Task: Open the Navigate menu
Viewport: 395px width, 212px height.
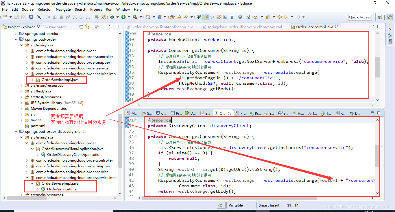Action: pyautogui.click(x=63, y=9)
